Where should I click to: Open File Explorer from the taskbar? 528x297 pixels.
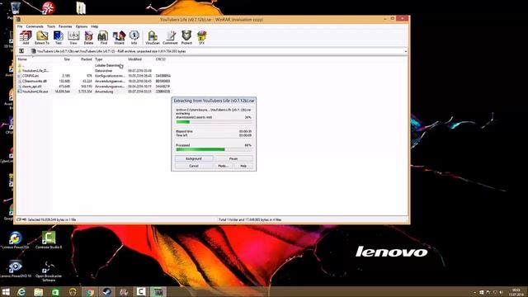39,292
